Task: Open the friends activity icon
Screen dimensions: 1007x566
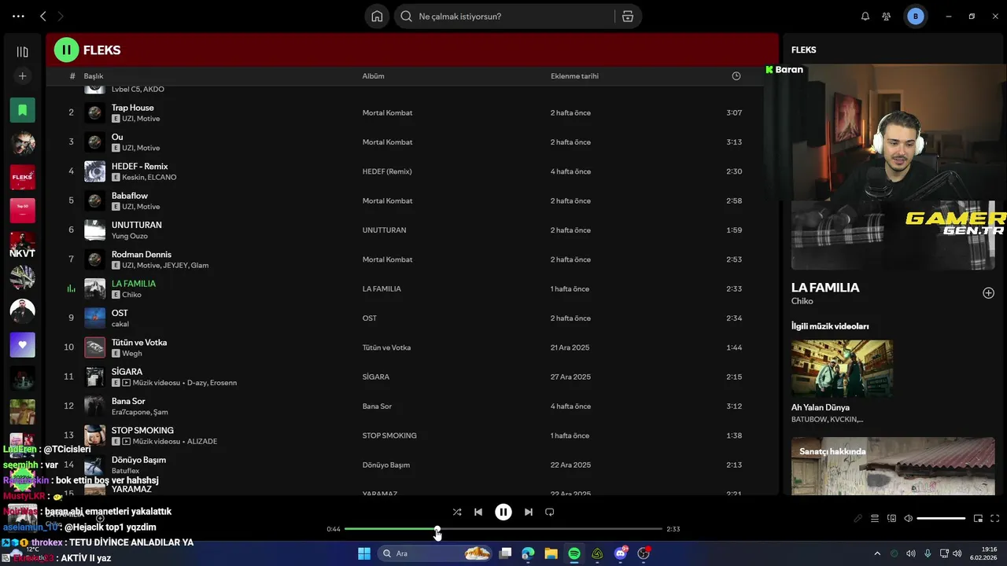Action: pos(887,17)
